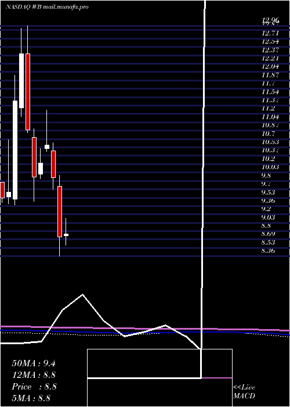Click the 8.36 price axis value
The width and height of the screenshot is (290, 407).
269,251
